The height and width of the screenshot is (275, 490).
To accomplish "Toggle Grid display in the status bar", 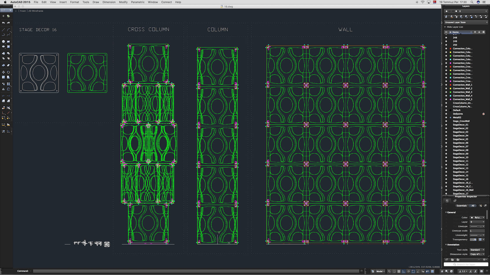I will tap(399, 271).
